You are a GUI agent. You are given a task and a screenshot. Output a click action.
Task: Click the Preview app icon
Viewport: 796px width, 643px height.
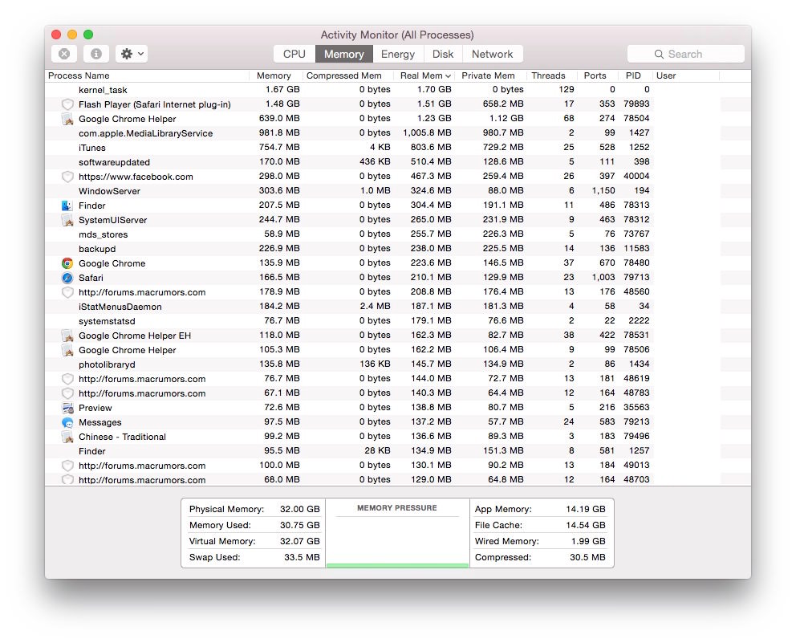point(67,408)
